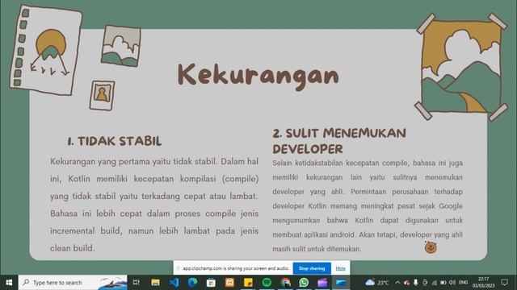The image size is (517, 290).
Task: Open the clock and calendar showing 22:17
Action: tap(483, 283)
